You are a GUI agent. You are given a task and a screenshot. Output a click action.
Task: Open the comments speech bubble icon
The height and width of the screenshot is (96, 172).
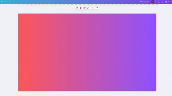click(x=162, y=2)
